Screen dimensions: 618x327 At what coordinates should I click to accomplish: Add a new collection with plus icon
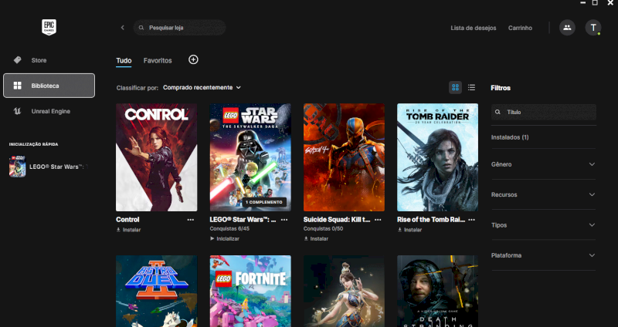193,60
